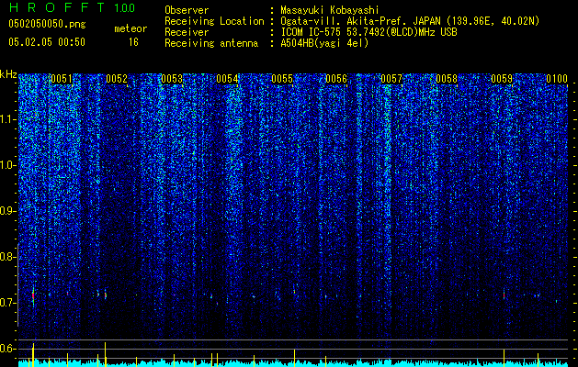Click the 0.9 frequency axis label

coord(8,211)
